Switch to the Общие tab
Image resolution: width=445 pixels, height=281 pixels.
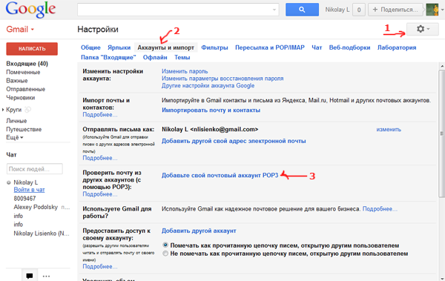point(90,47)
